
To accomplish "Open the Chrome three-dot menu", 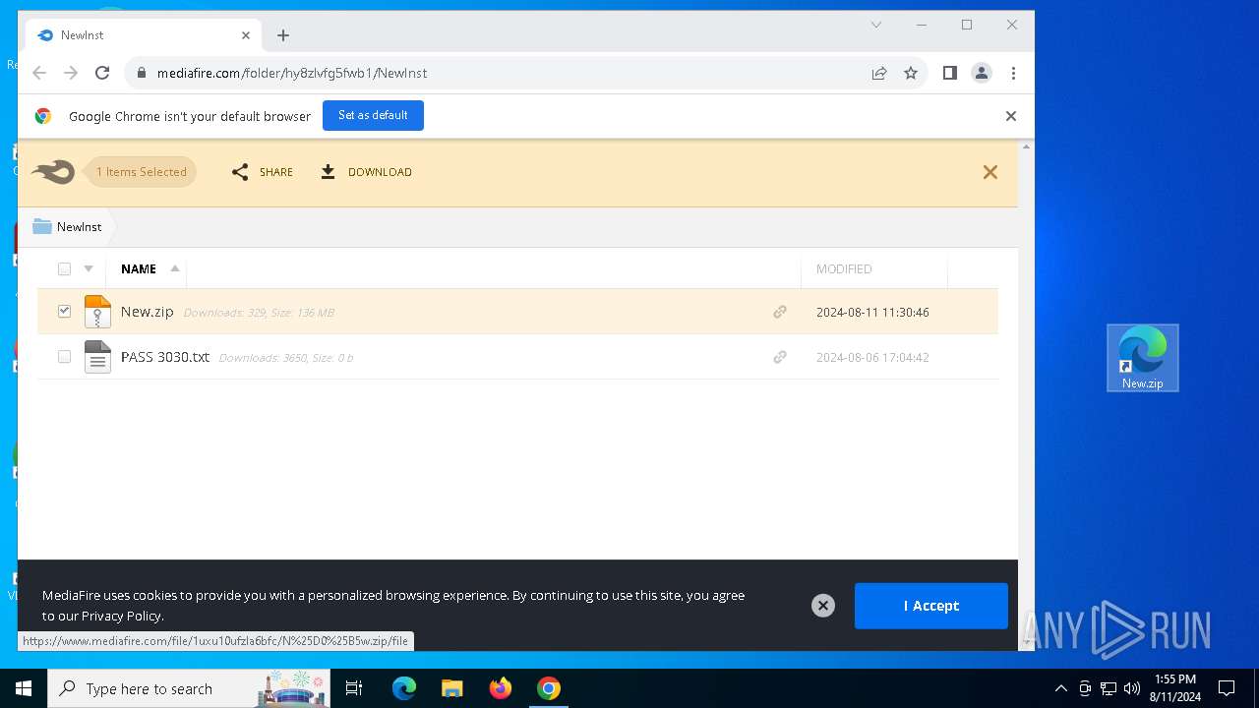I will pyautogui.click(x=1013, y=73).
